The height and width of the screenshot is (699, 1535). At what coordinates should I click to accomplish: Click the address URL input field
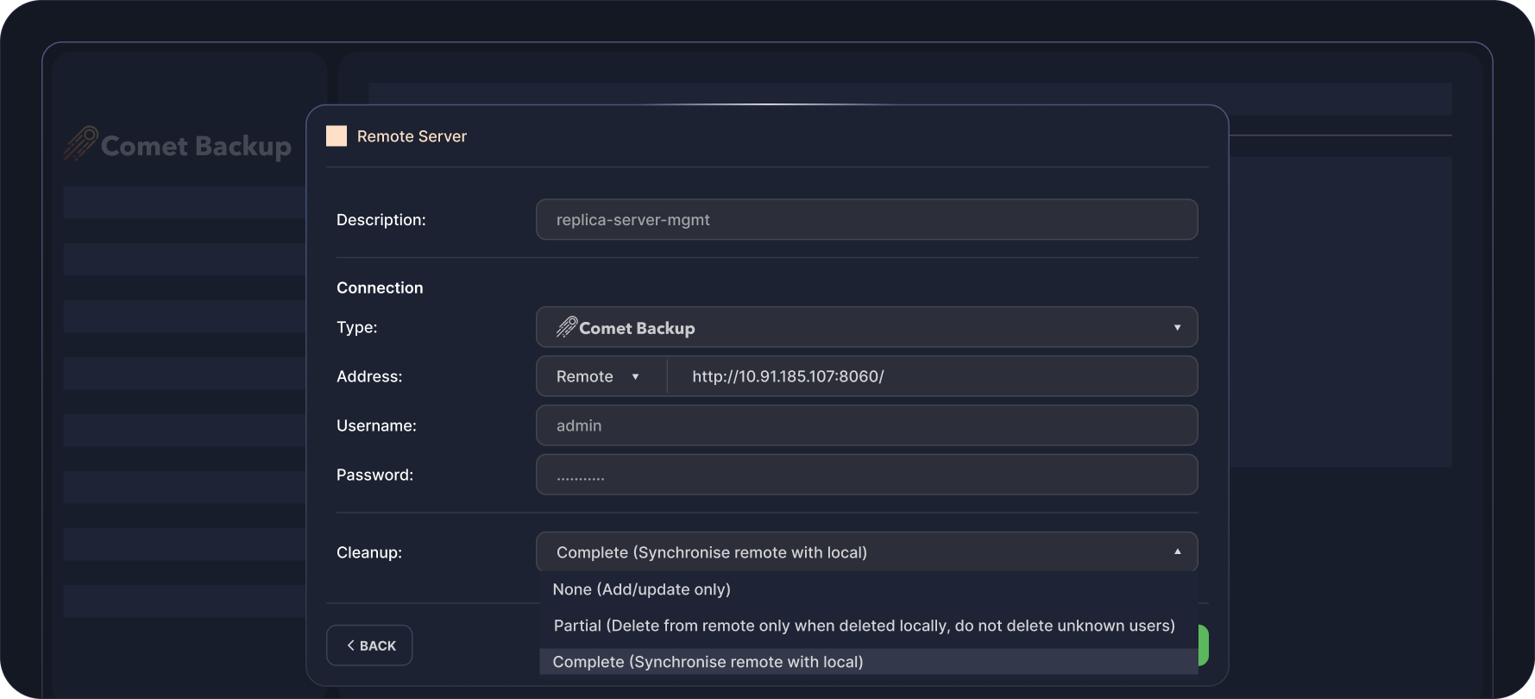tap(932, 377)
